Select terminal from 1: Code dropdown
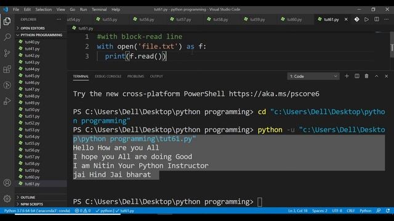This screenshot has height=221, width=394. tap(313, 76)
